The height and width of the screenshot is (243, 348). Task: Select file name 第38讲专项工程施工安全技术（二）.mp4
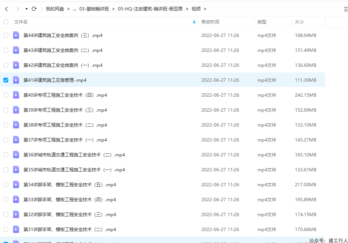click(65, 125)
